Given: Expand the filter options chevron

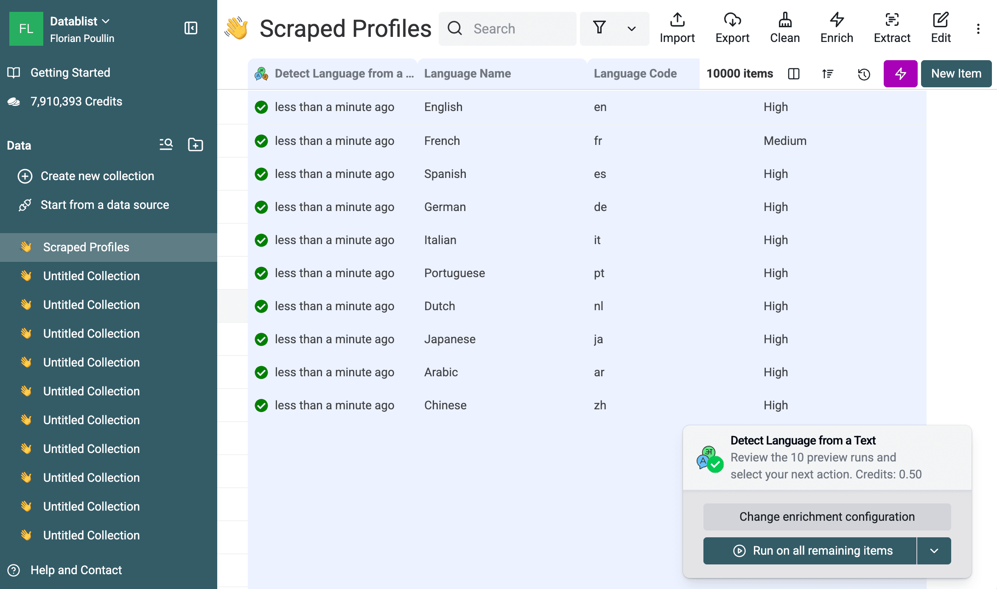Looking at the screenshot, I should tap(632, 29).
